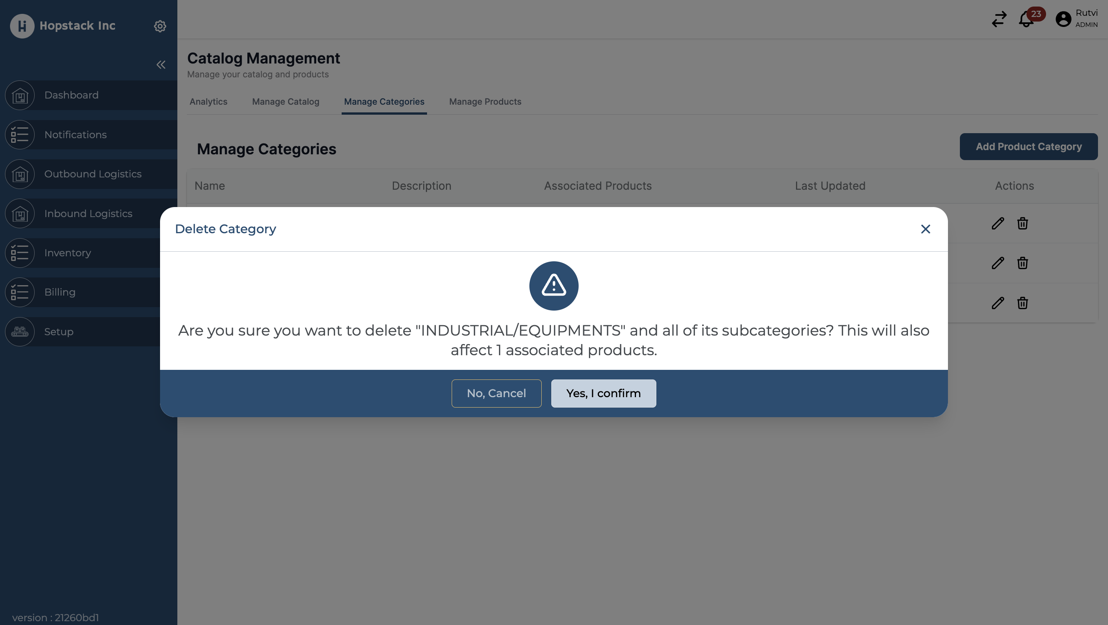Go to Outbound Logistics sidebar item

(x=92, y=174)
